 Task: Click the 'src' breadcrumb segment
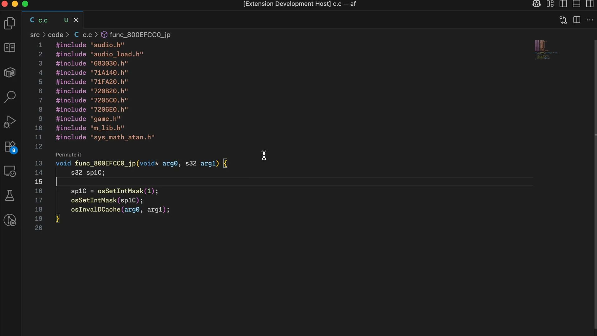(35, 35)
